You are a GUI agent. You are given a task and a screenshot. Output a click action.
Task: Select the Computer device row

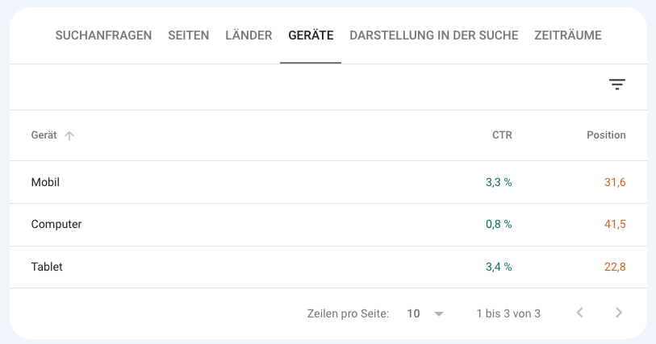tap(56, 225)
